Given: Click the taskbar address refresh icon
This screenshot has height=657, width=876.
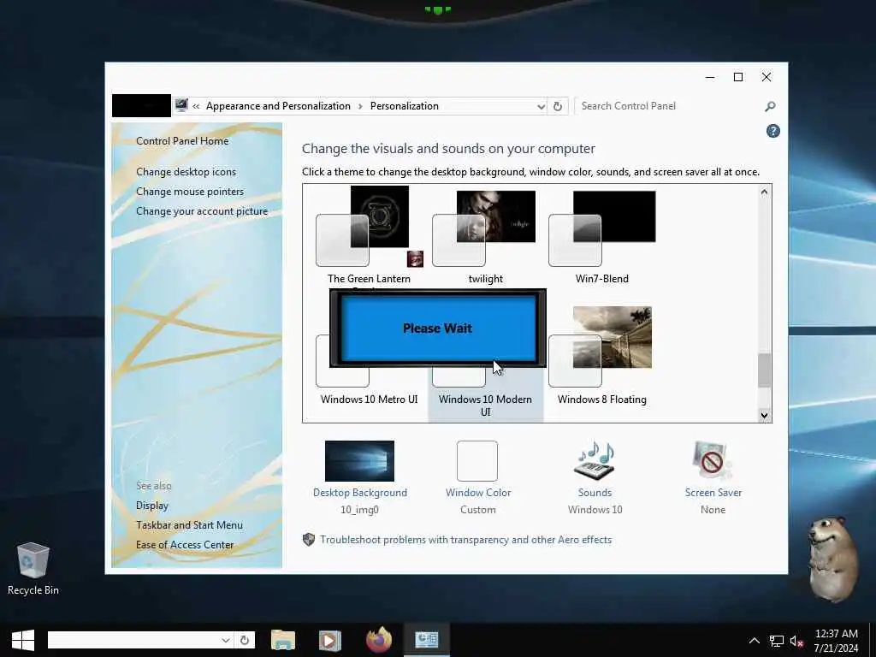Looking at the screenshot, I should (244, 640).
